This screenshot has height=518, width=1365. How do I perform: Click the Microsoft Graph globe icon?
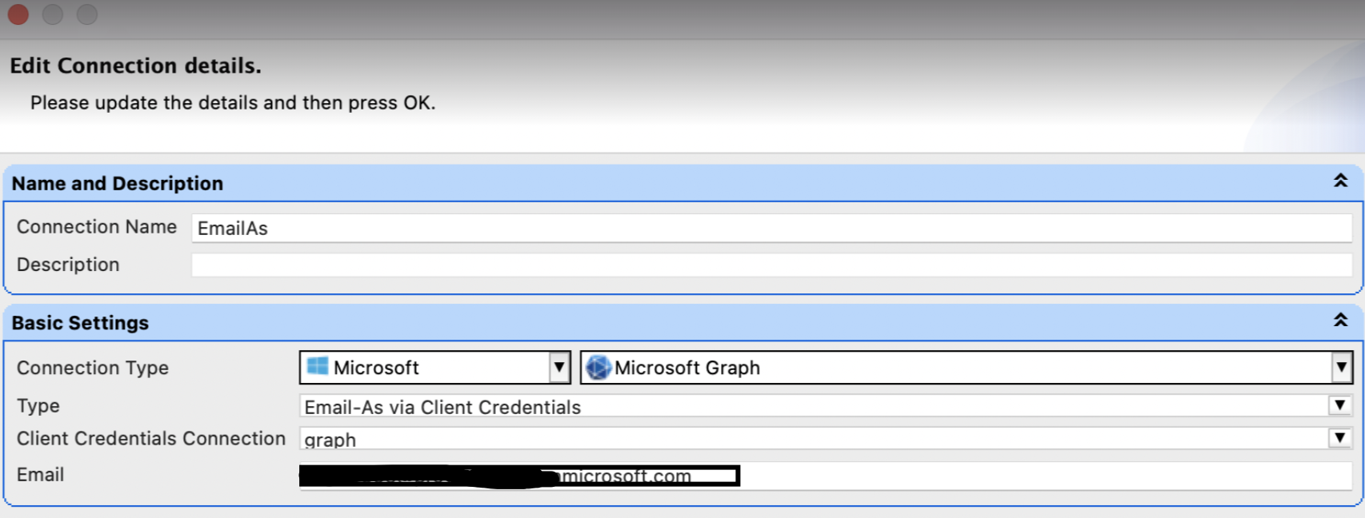598,368
